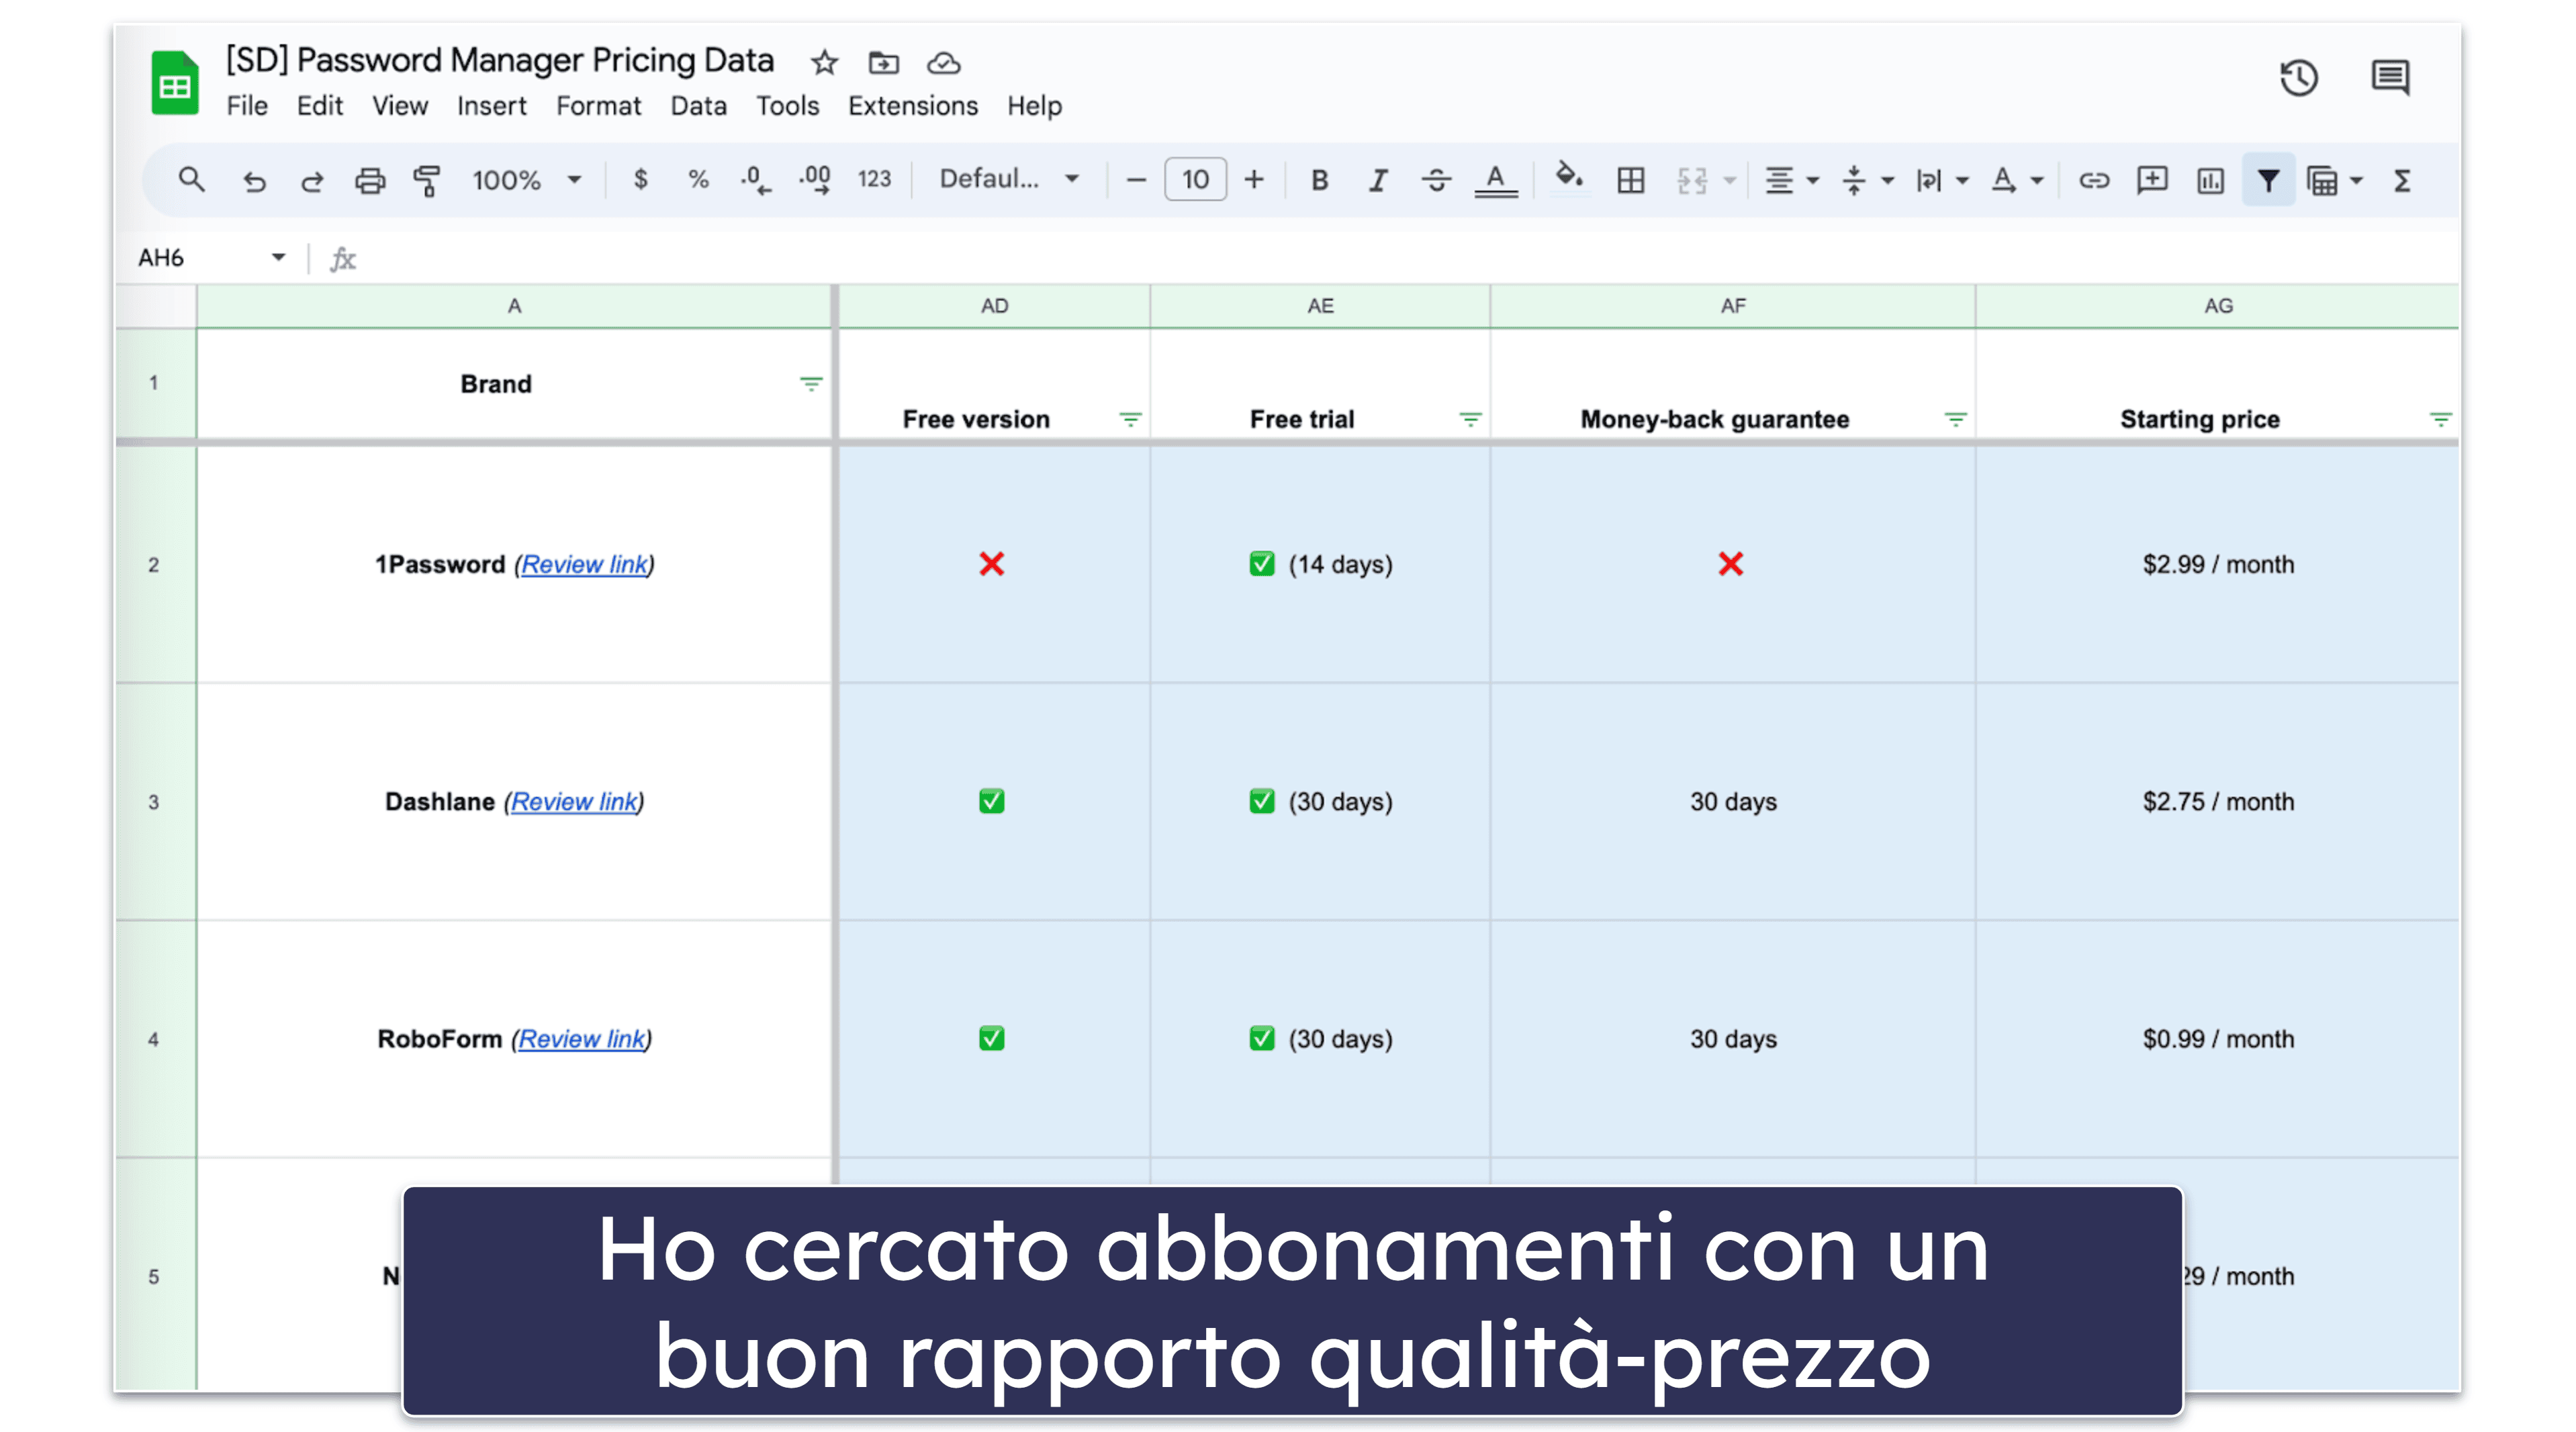Viewport: 2576px width, 1432px height.
Task: Open RoboForm Review link
Action: [581, 1040]
